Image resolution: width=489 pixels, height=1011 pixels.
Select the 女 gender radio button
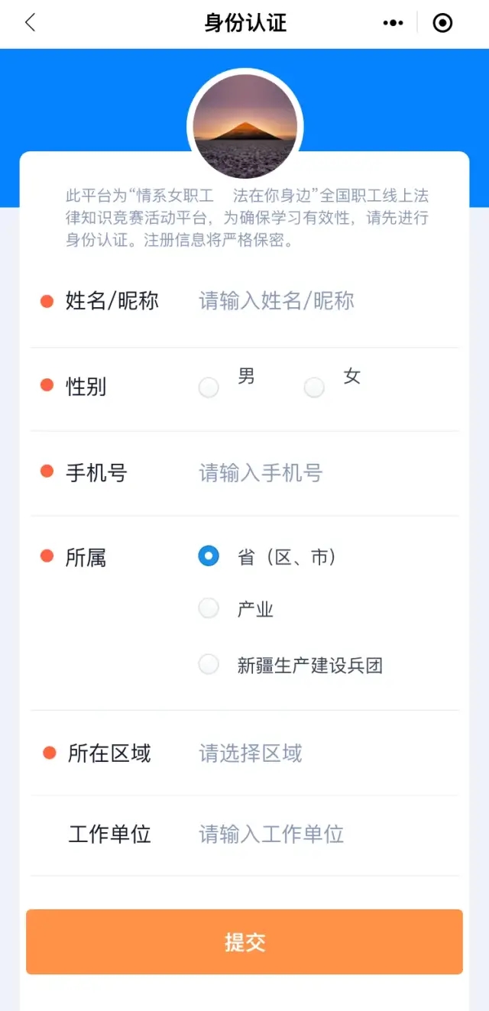[x=314, y=388]
